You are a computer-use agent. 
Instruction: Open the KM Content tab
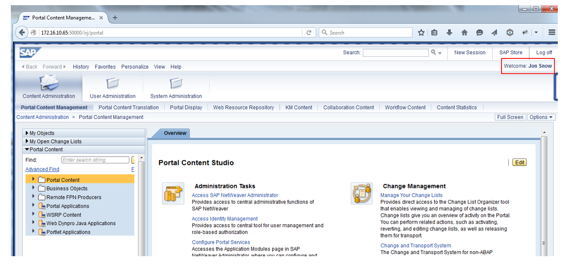click(x=299, y=107)
